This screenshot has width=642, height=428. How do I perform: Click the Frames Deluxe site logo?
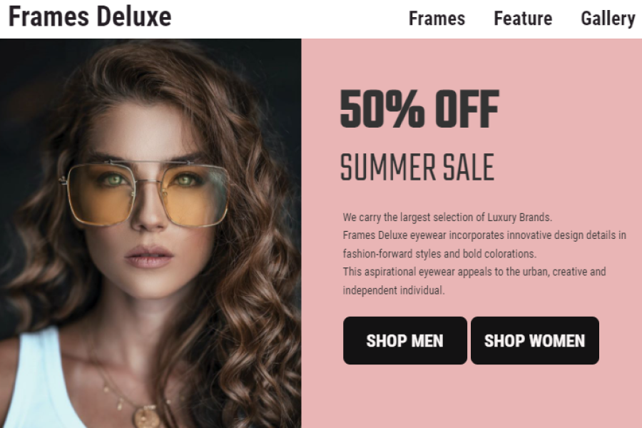coord(90,17)
